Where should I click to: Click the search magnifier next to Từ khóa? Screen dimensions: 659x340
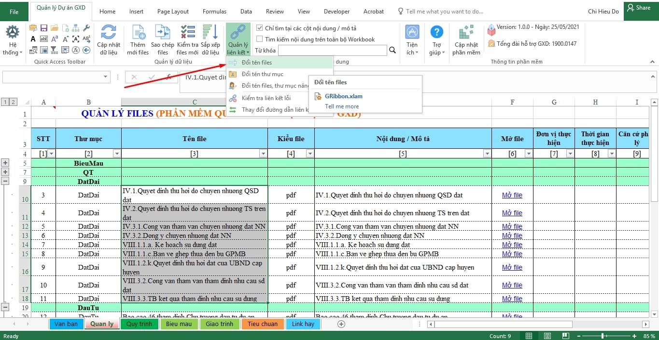393,50
